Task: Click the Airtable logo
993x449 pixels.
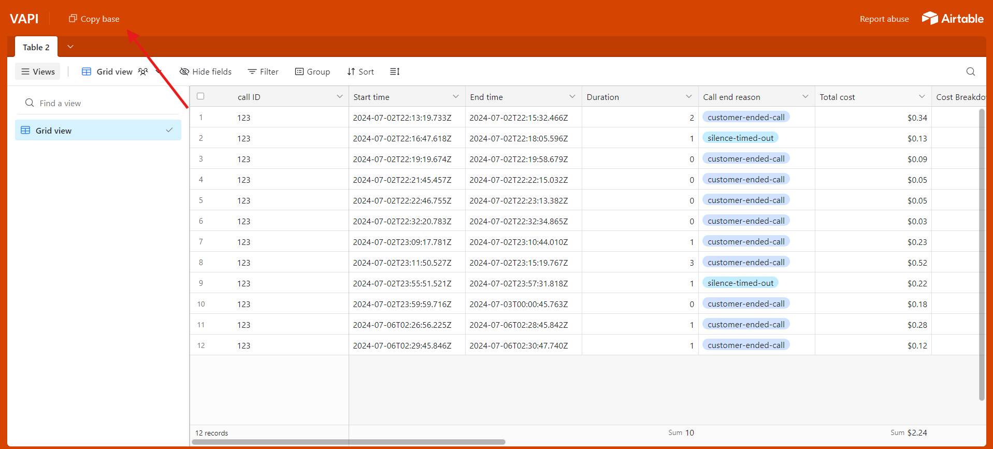Action: click(952, 19)
